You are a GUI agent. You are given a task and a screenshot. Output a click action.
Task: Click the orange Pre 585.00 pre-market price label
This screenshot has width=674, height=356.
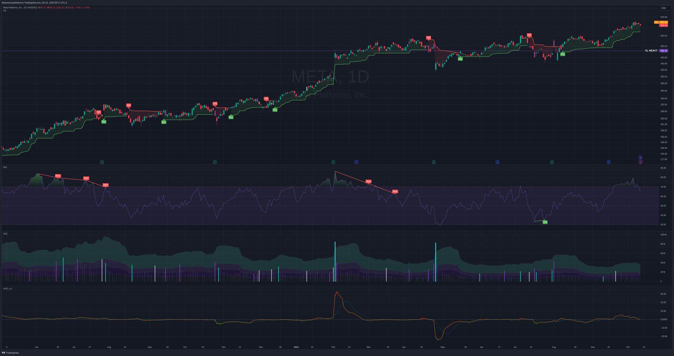point(661,22)
